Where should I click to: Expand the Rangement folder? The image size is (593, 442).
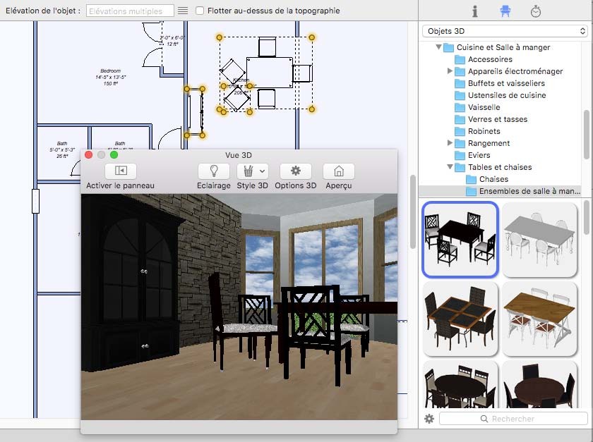(x=450, y=143)
